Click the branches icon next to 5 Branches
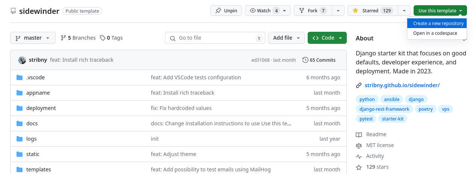The image size is (473, 174). click(x=63, y=38)
